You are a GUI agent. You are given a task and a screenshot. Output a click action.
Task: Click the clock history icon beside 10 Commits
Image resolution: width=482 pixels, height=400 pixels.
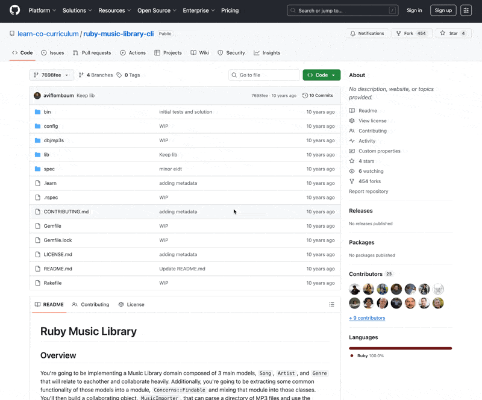pos(305,96)
